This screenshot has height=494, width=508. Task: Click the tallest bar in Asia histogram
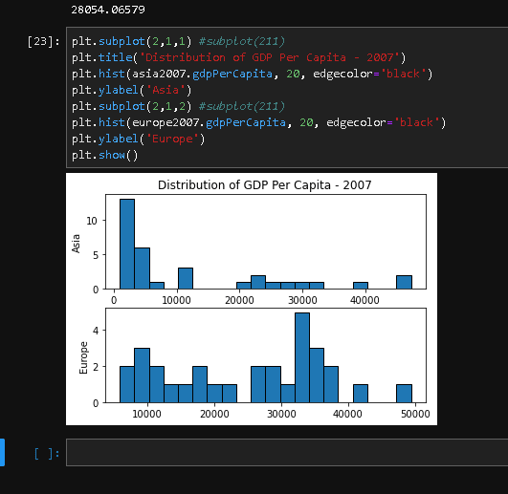tap(127, 244)
